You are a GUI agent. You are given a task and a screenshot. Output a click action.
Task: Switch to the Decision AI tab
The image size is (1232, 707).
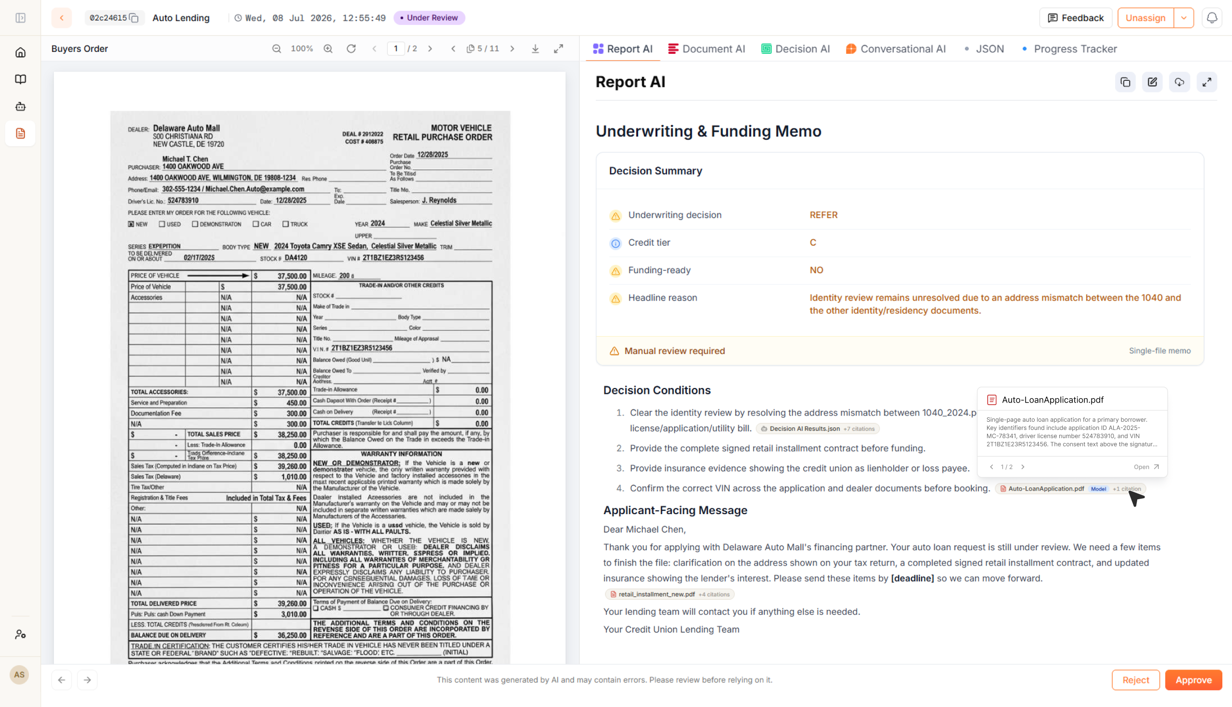[x=796, y=49]
